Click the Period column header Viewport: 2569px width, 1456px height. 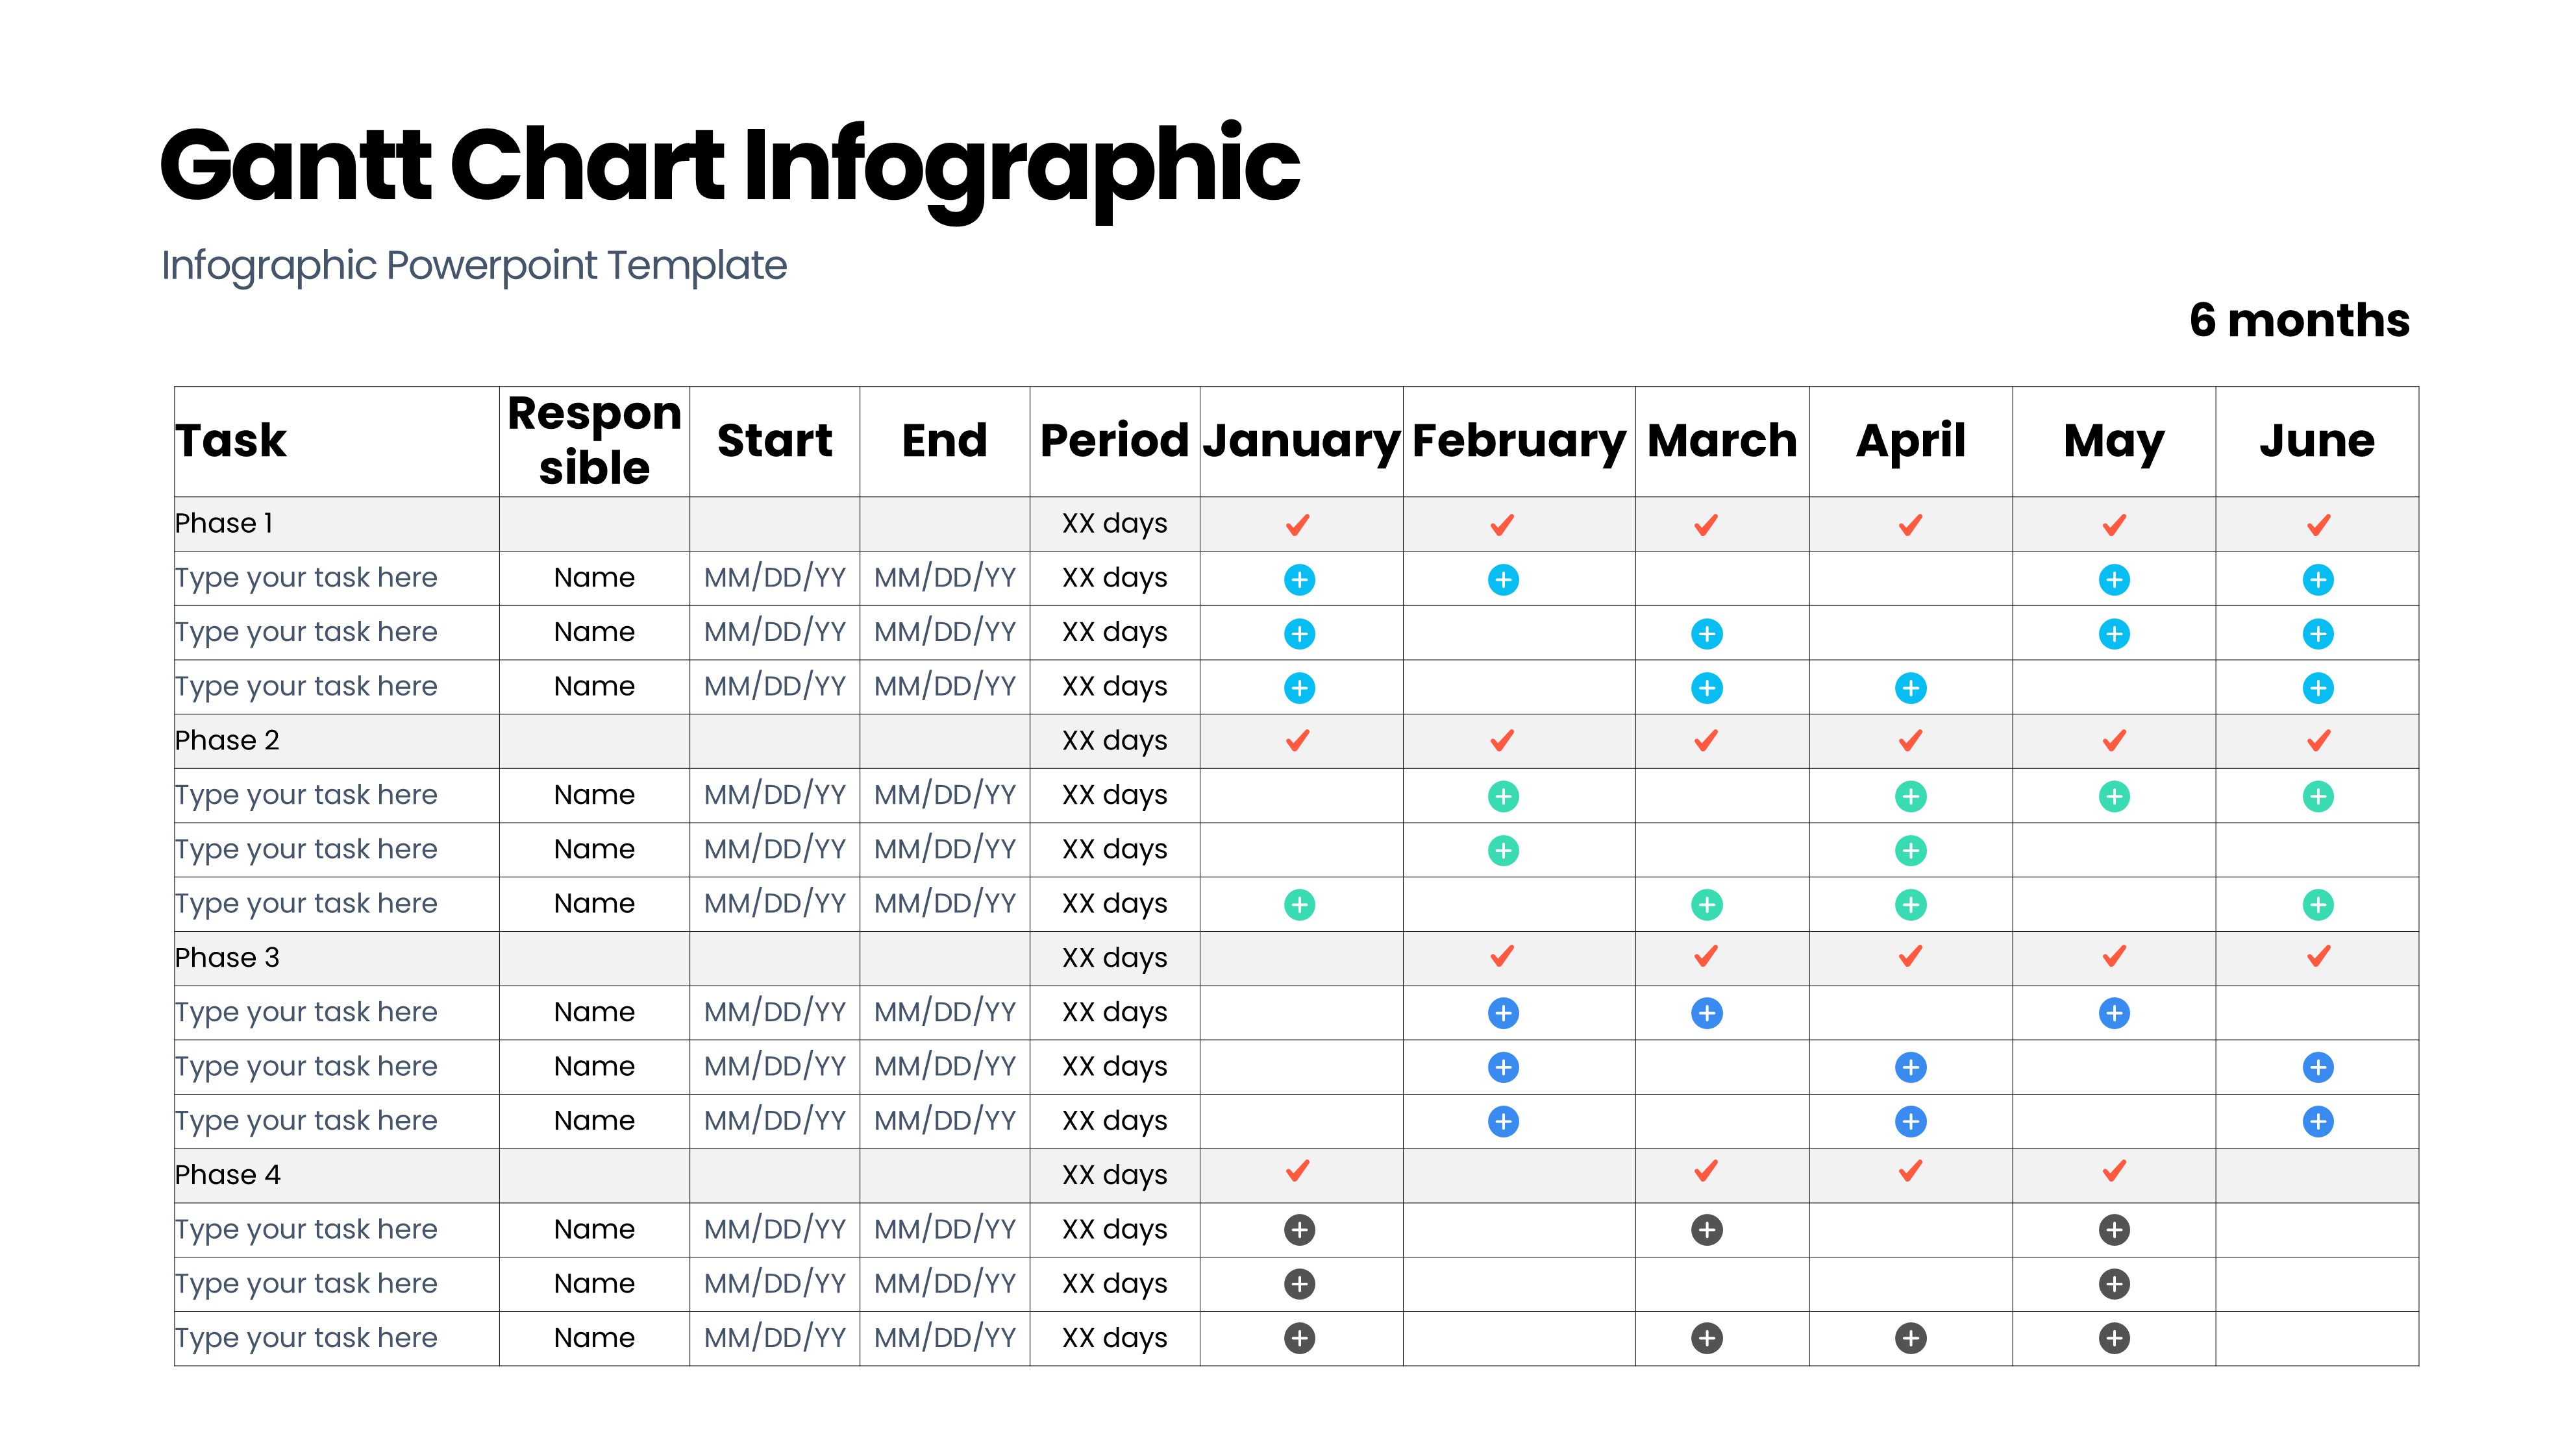1115,441
